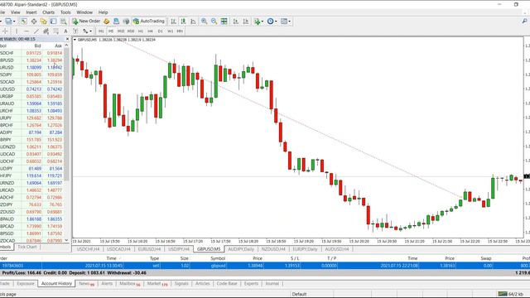Switch to USDCHF,H4 chart tab
Viewport: 530px width, 298px height.
click(88, 249)
